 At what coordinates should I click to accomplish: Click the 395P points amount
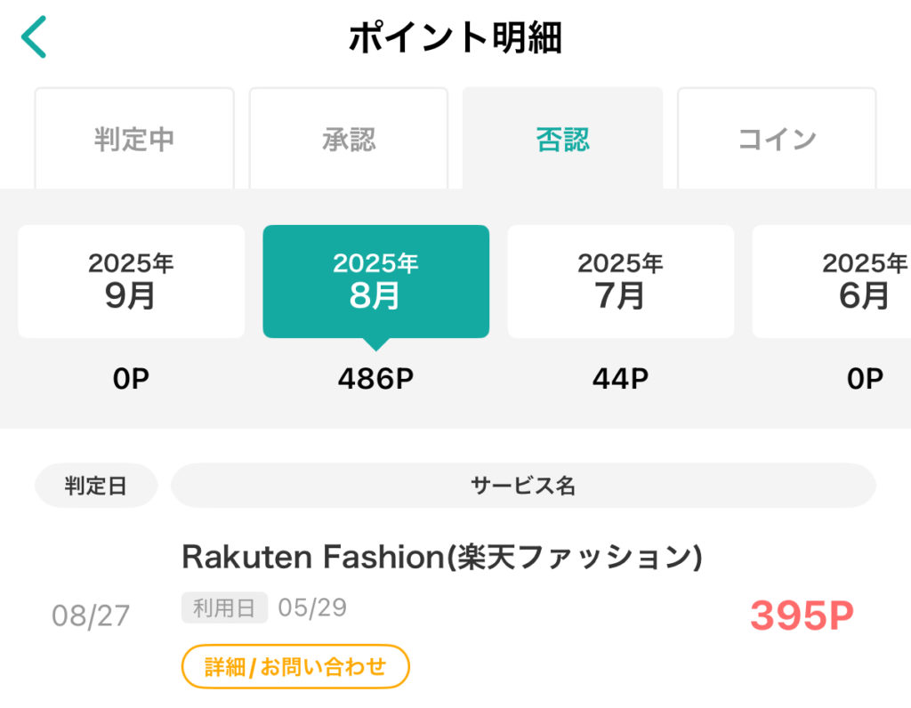[x=801, y=615]
